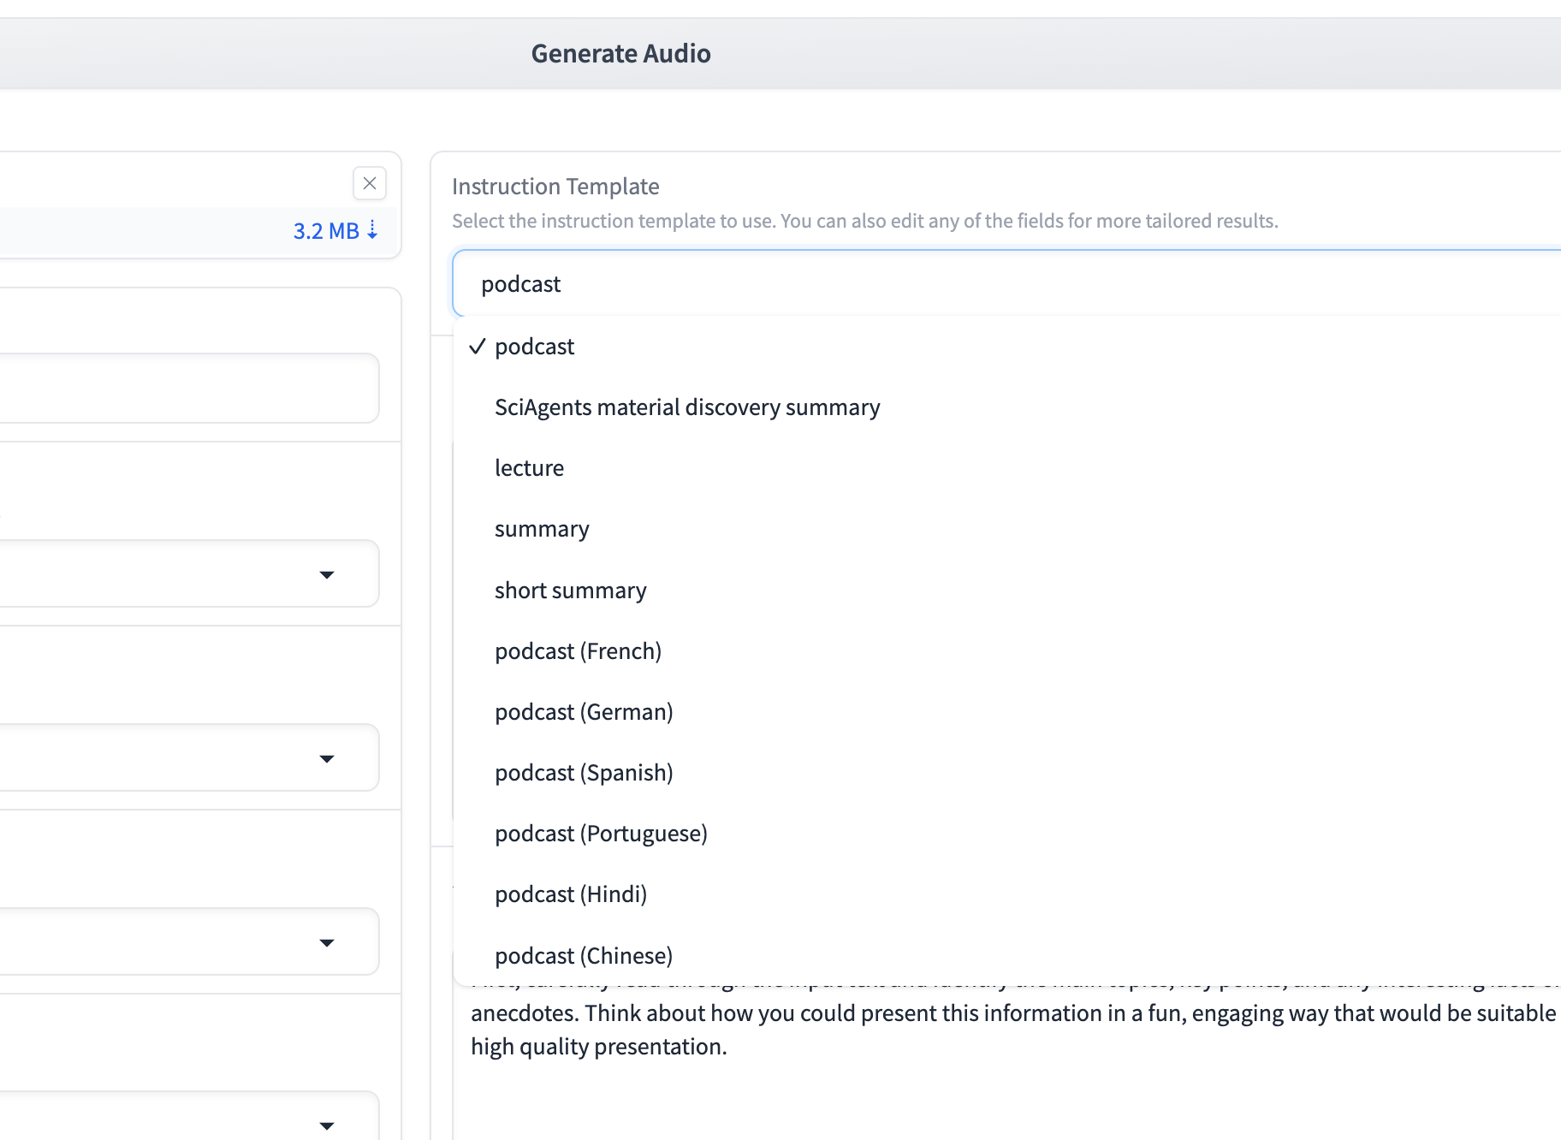Select podcast (Hindi) option
The width and height of the screenshot is (1561, 1140).
(571, 894)
